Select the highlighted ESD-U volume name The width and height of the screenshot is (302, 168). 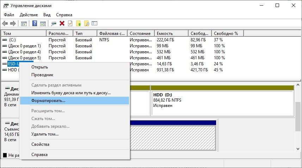coord(13,64)
